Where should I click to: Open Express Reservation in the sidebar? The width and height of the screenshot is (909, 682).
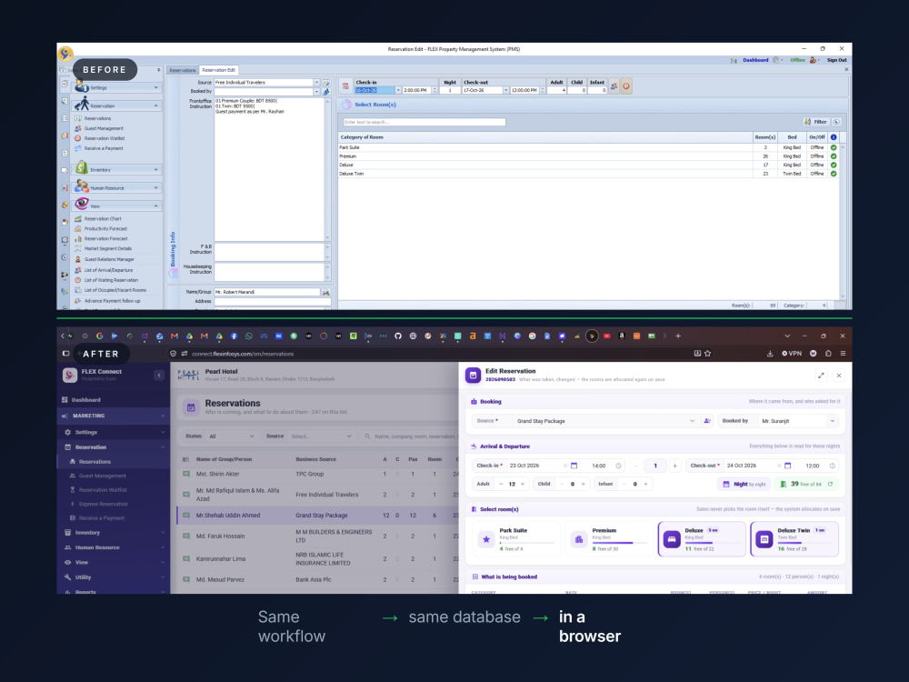click(x=103, y=504)
